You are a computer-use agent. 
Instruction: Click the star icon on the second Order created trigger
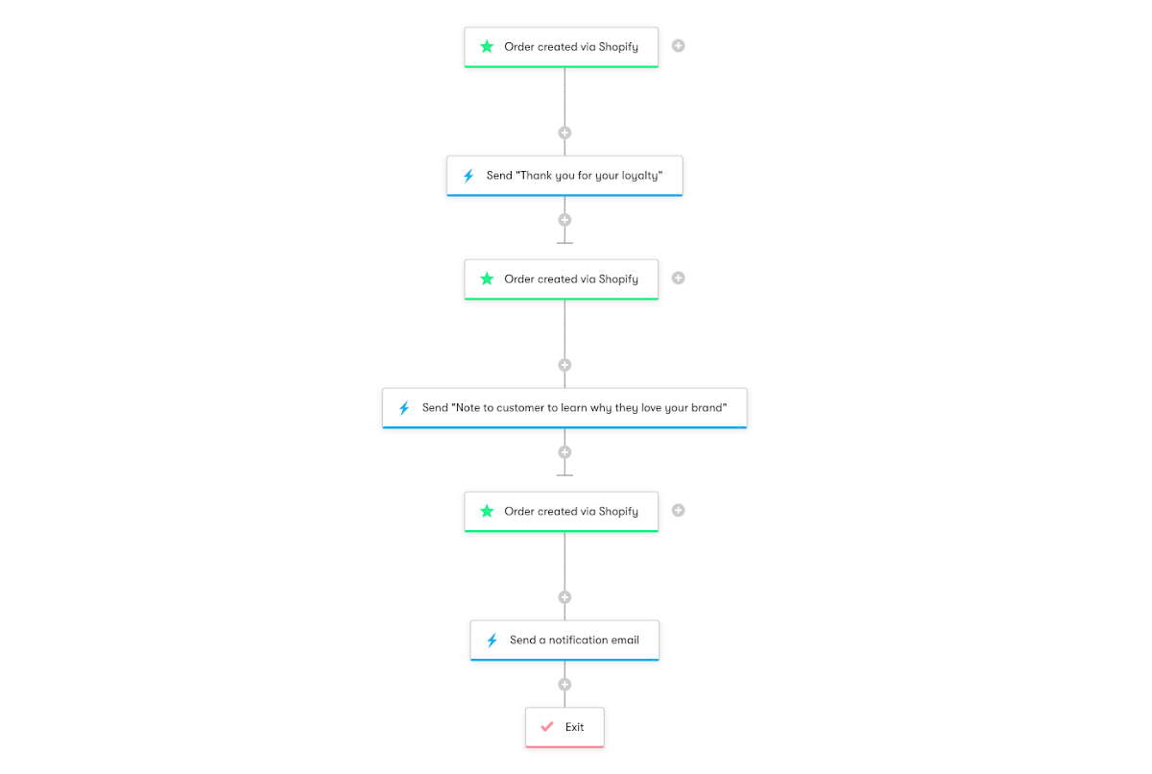click(x=486, y=278)
